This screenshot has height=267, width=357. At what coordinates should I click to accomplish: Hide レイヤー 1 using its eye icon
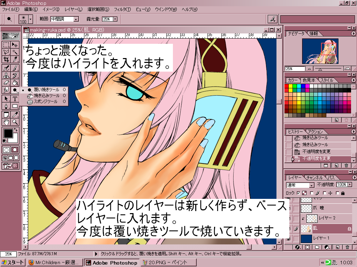(288, 238)
